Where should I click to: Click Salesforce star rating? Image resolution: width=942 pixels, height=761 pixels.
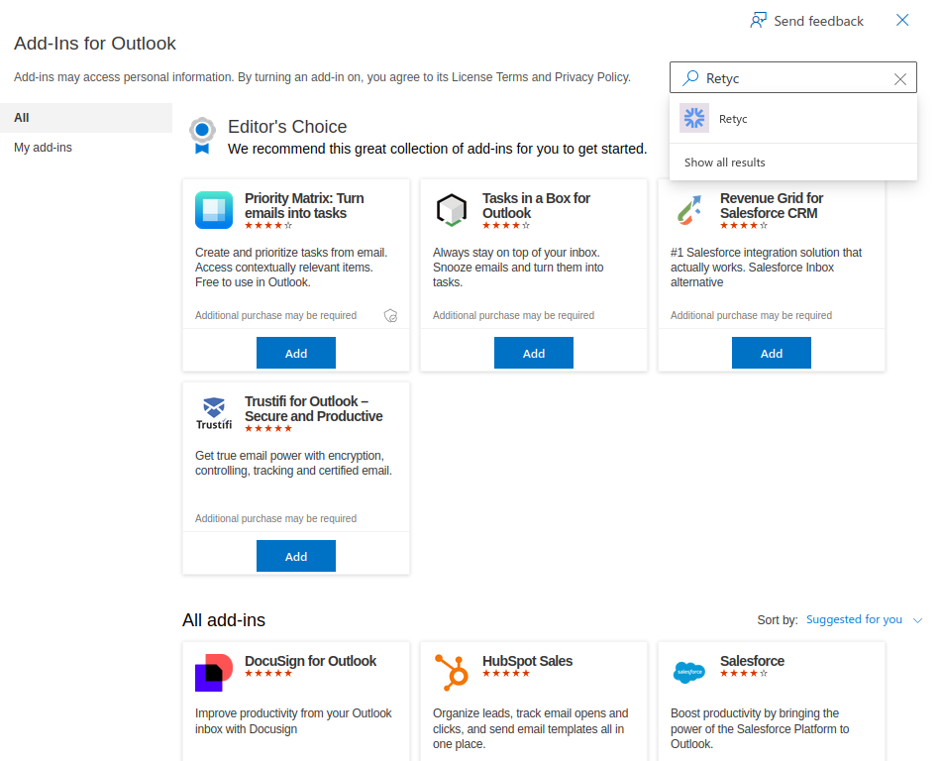[x=744, y=673]
